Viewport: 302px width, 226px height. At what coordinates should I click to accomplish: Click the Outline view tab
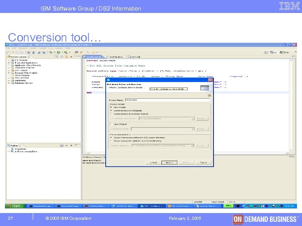click(14, 146)
